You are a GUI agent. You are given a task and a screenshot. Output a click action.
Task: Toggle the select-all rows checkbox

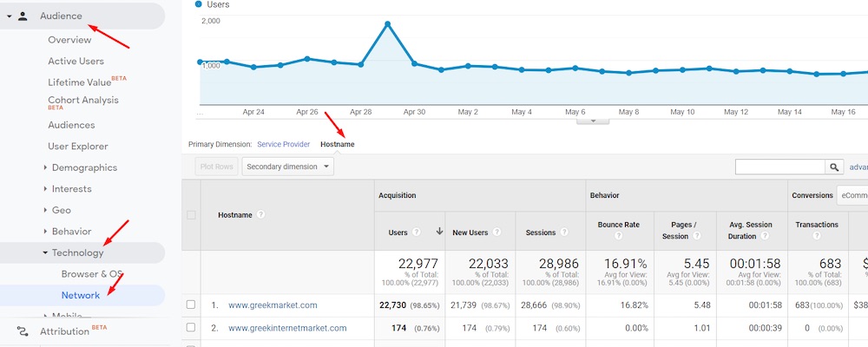[191, 215]
